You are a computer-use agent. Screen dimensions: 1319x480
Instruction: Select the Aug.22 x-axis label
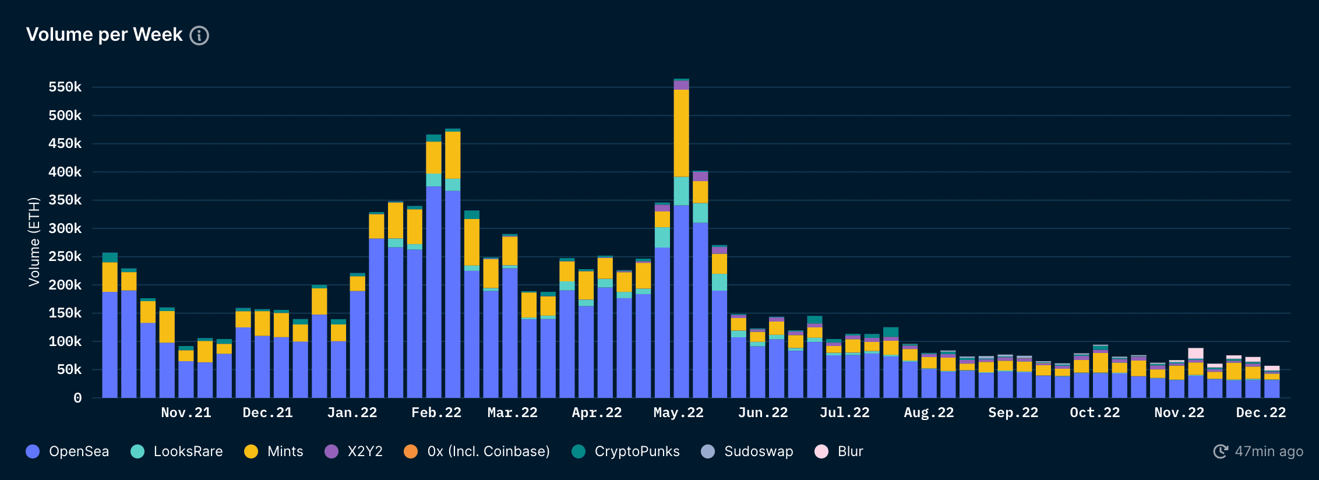(929, 412)
